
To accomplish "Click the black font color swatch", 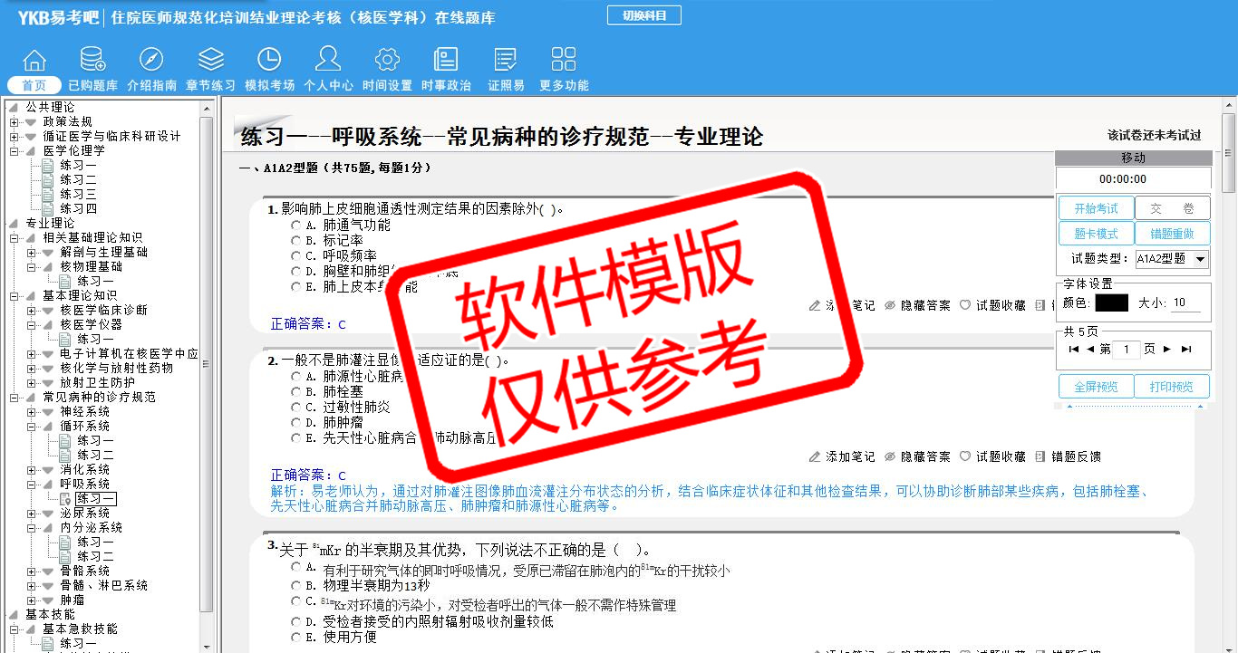I will tap(1111, 303).
